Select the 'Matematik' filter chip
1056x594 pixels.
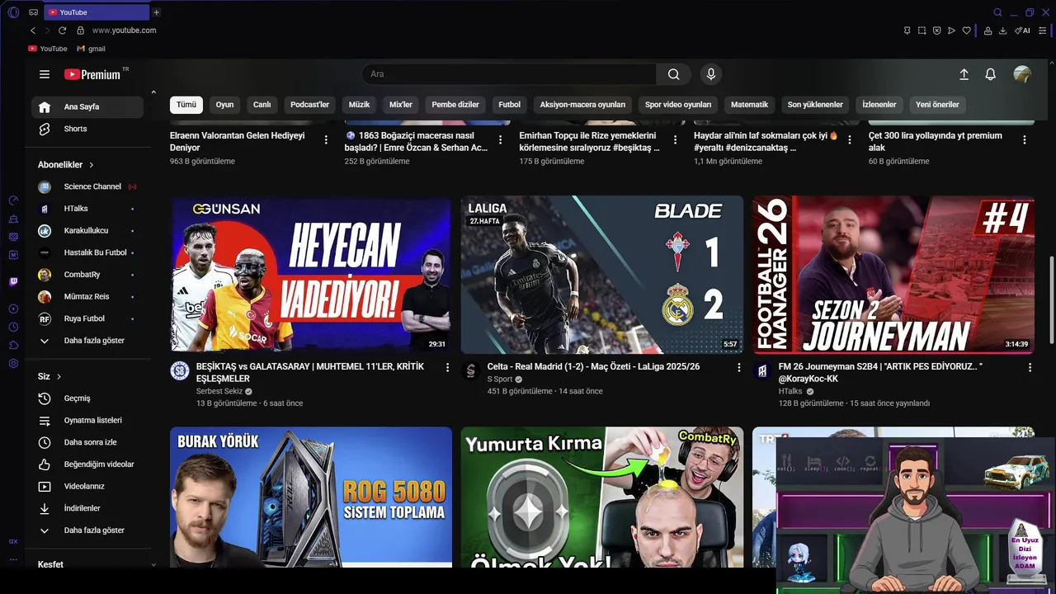(x=749, y=105)
